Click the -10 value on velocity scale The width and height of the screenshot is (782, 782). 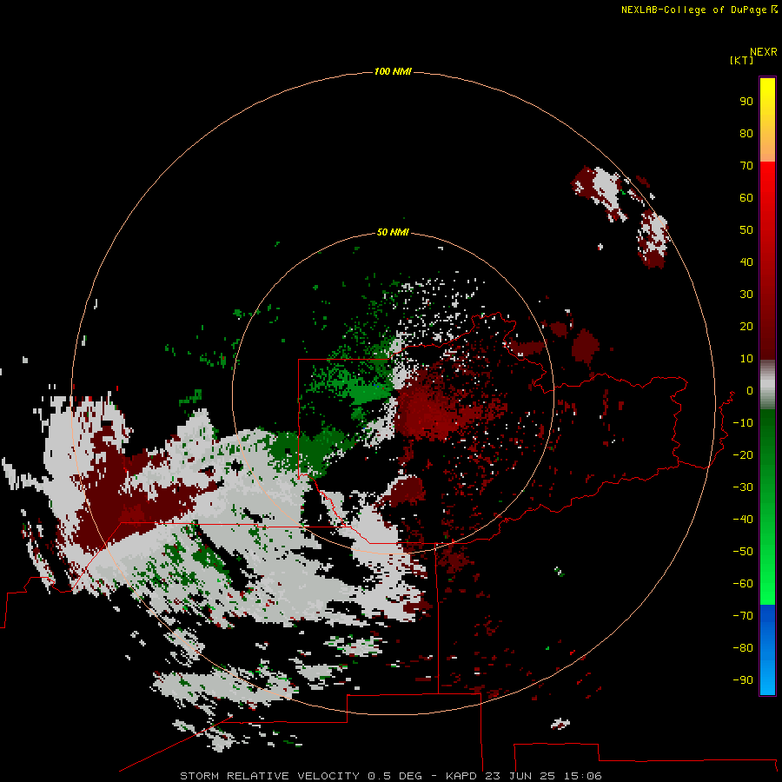point(743,423)
